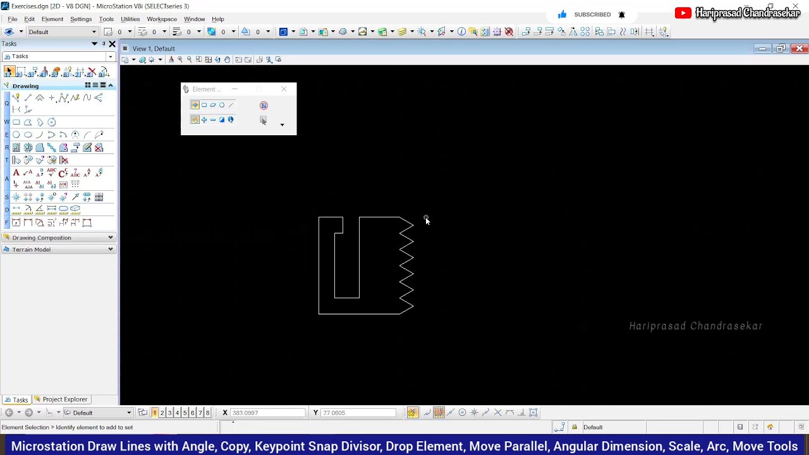Open the Settings menu
Viewport: 809px width, 455px height.
pos(81,19)
